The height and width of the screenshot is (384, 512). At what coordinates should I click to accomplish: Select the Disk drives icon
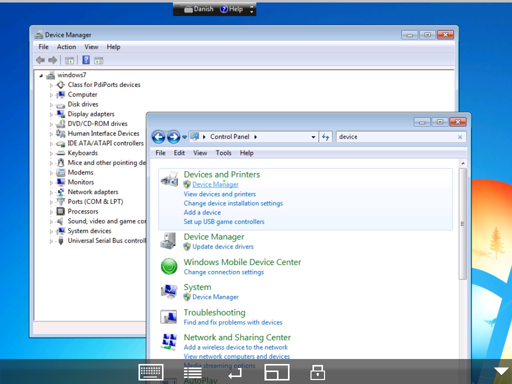click(x=60, y=105)
